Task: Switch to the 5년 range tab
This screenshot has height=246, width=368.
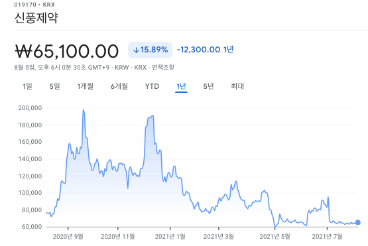Action: pyautogui.click(x=208, y=86)
